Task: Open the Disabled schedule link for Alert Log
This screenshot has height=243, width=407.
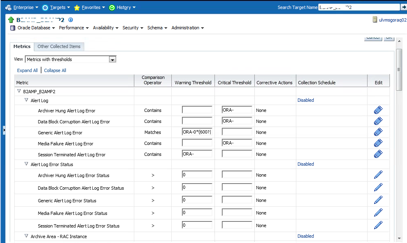Action: click(306, 100)
